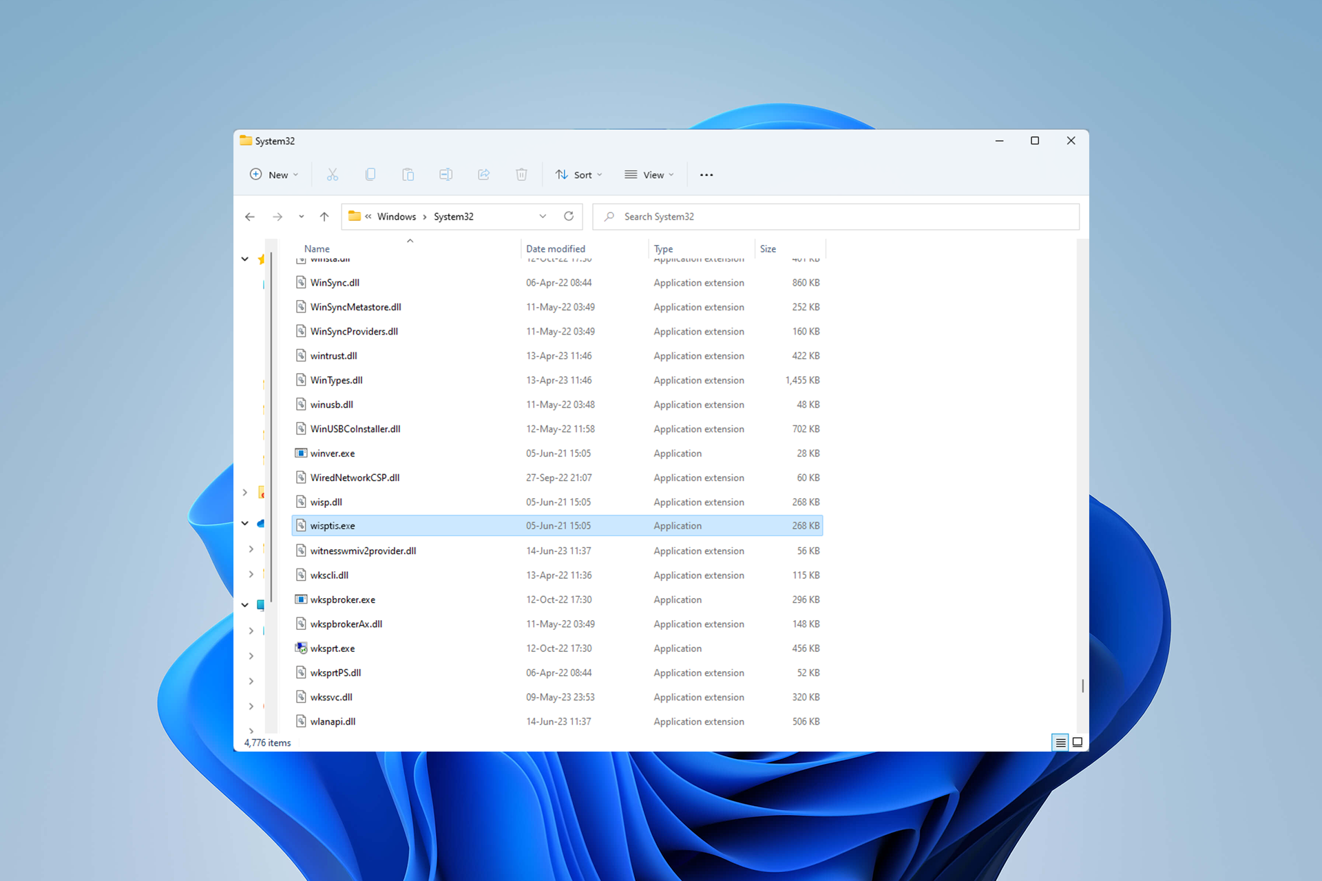Switch to large thumbnails view icon
This screenshot has height=881, width=1322.
tap(1078, 742)
